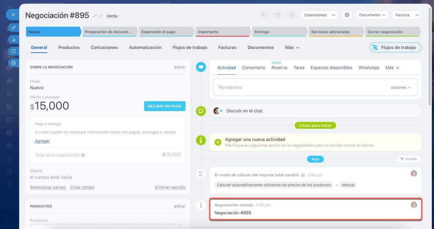Click the phone call icon
This screenshot has width=434, height=229.
pos(264,15)
